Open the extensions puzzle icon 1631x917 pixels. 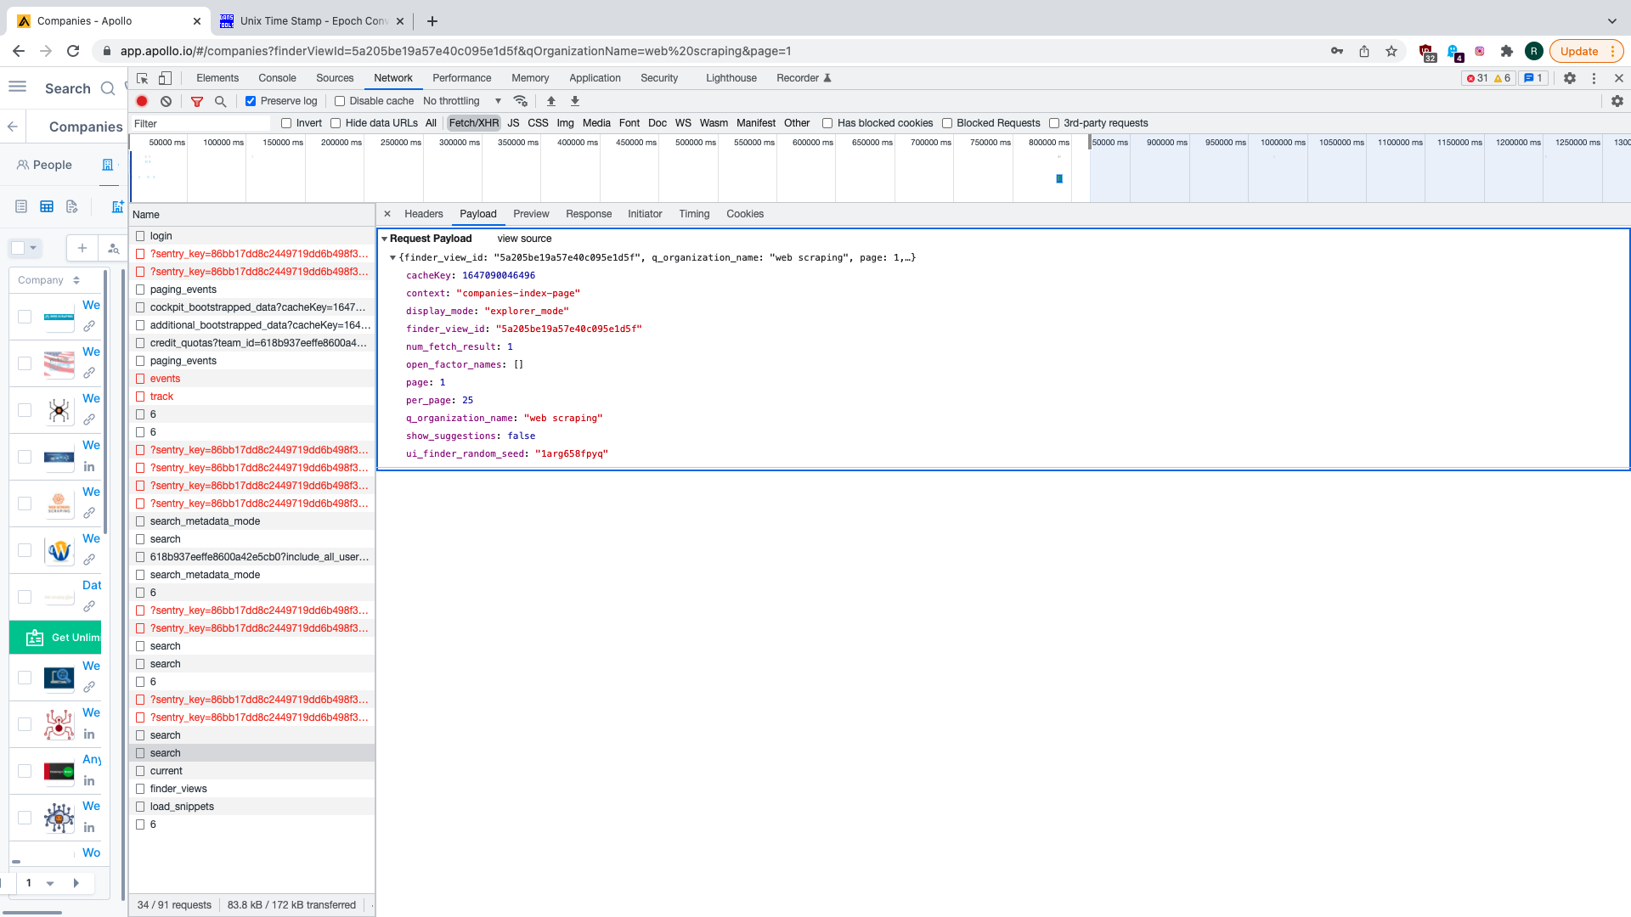[x=1507, y=51]
